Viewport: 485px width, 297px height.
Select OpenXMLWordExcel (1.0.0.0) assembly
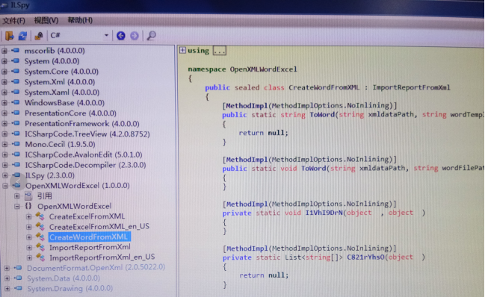[77, 186]
